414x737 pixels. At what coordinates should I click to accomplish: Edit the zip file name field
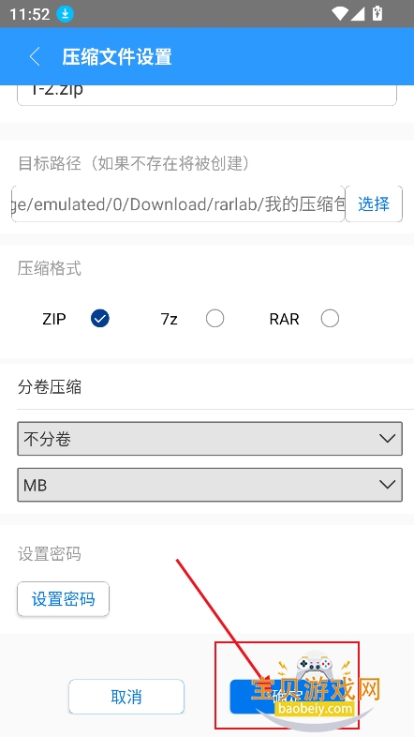(207, 95)
